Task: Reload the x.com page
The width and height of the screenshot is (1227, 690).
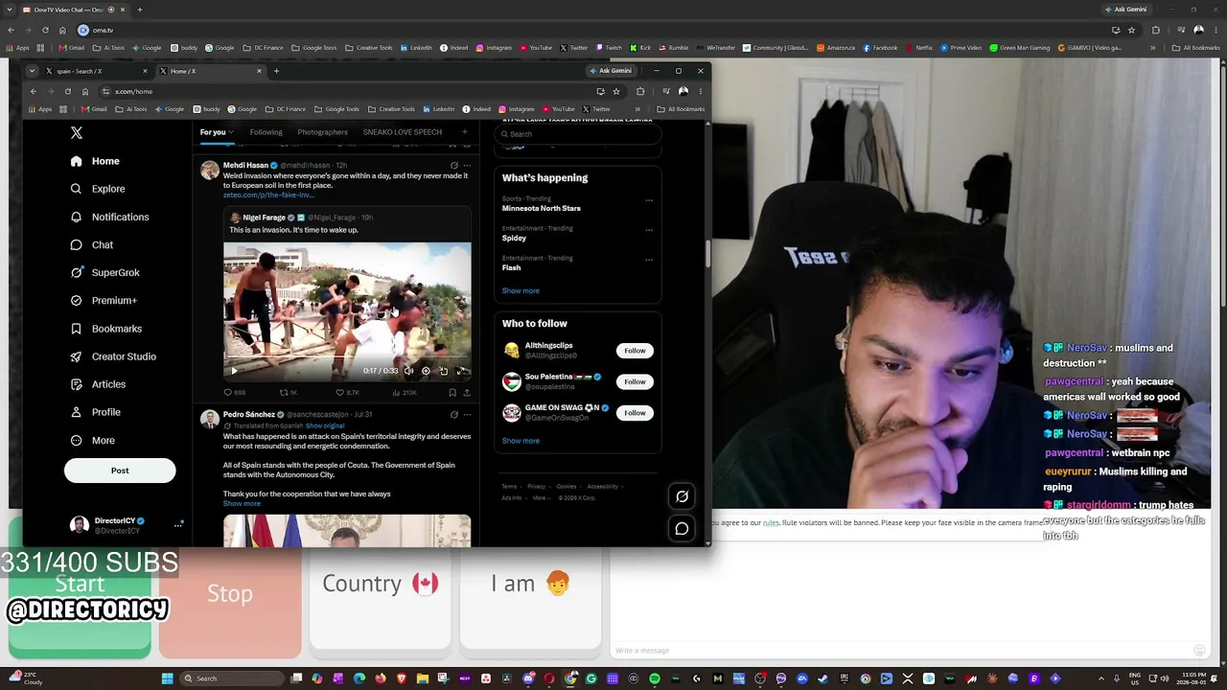Action: [67, 91]
